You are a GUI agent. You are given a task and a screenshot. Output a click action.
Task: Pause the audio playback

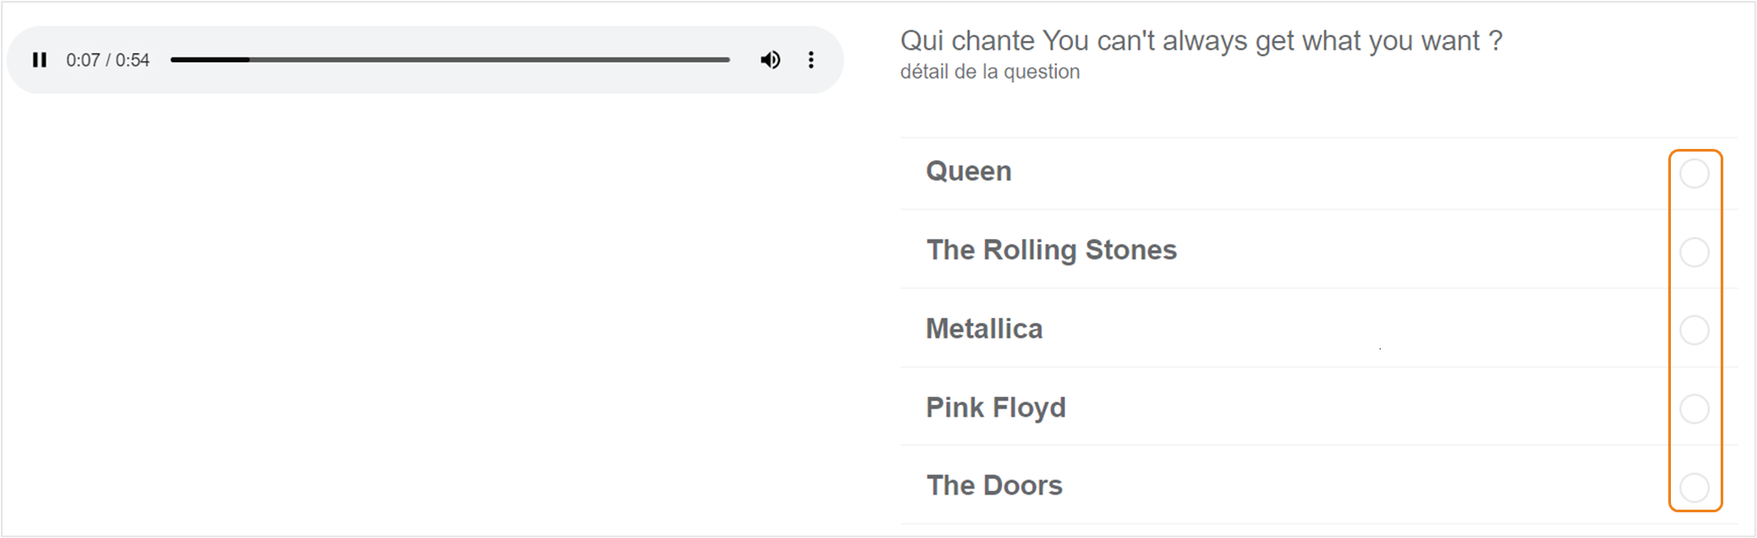pyautogui.click(x=39, y=60)
